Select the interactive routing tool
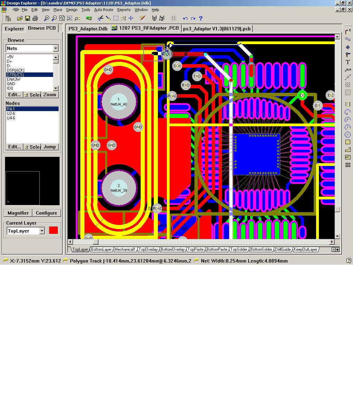 348,31
